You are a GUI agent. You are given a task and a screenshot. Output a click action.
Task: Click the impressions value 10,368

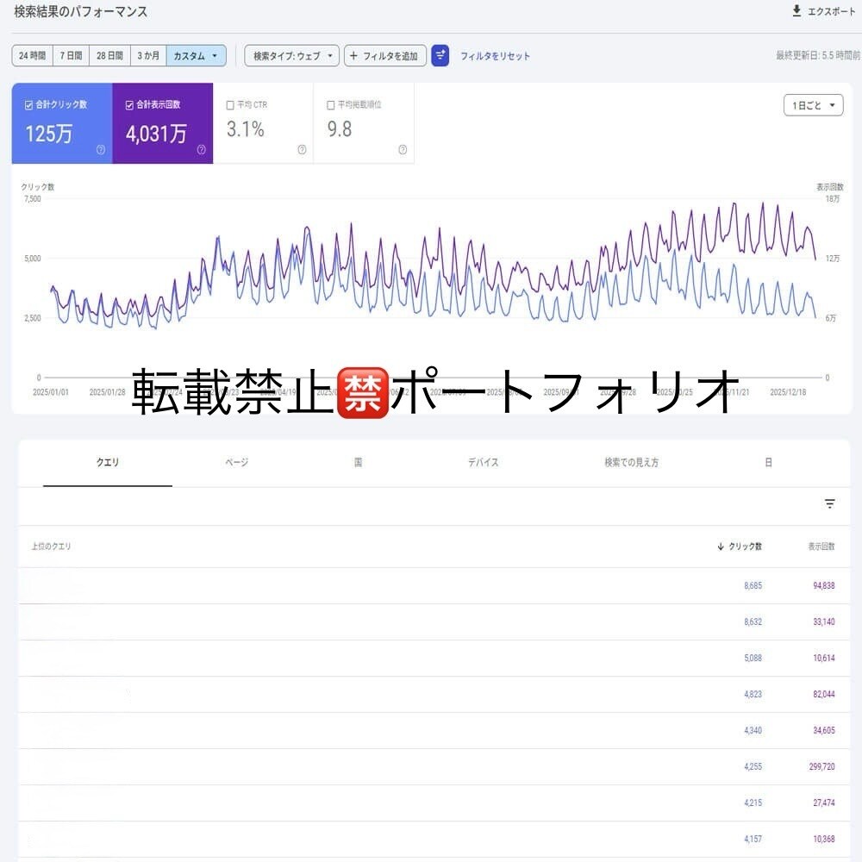824,839
